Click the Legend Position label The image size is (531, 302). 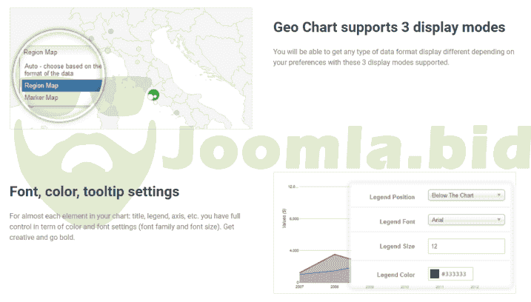click(393, 197)
